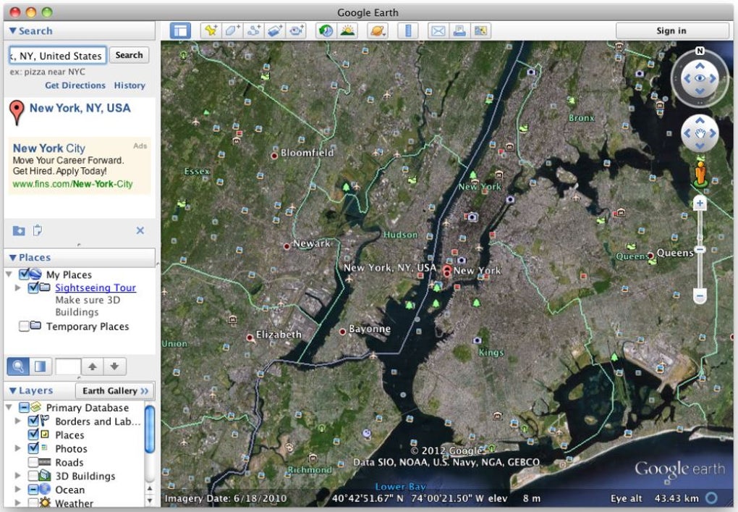Uncheck Sightseeing Tour checkbox
Image resolution: width=738 pixels, height=512 pixels.
click(33, 288)
